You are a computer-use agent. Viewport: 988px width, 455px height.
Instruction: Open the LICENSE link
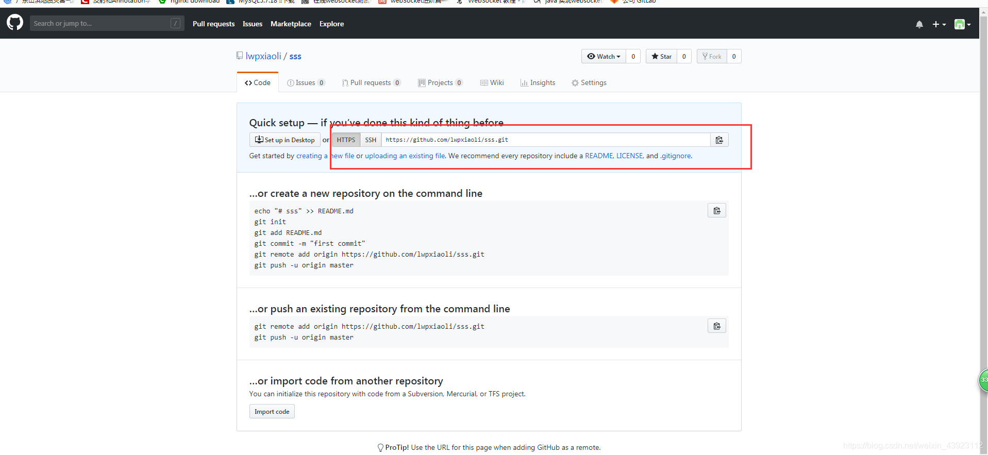click(x=630, y=156)
